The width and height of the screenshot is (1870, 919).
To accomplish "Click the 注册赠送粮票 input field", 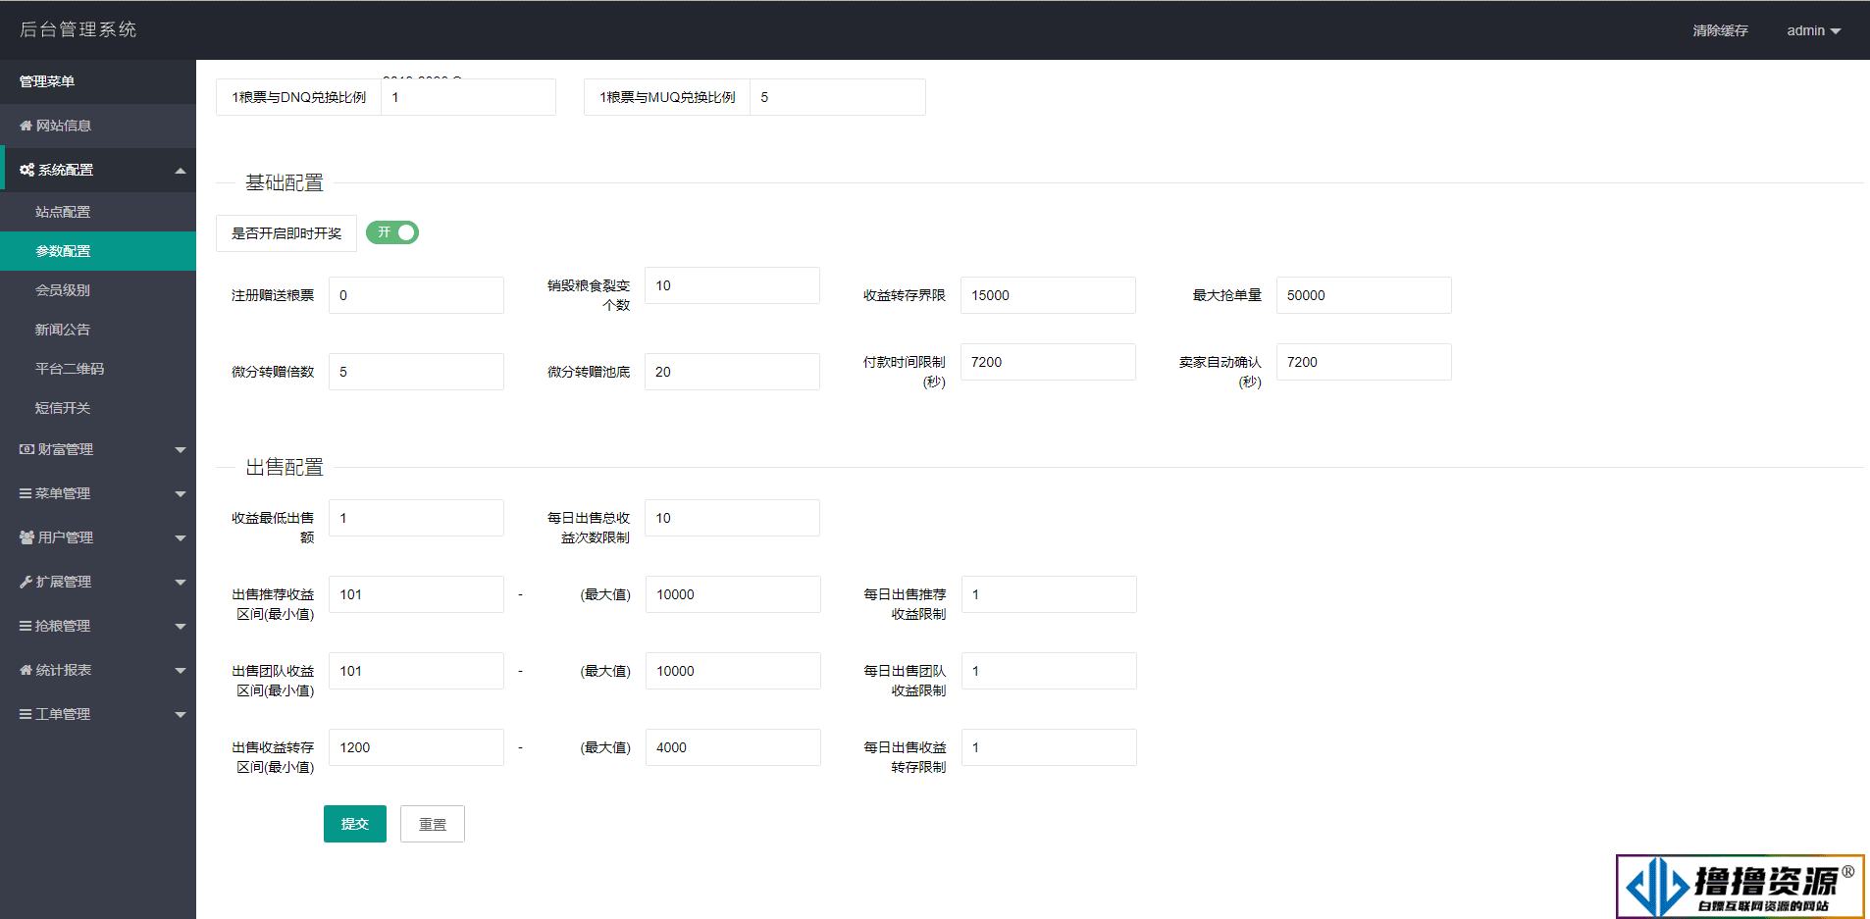I will pyautogui.click(x=416, y=295).
